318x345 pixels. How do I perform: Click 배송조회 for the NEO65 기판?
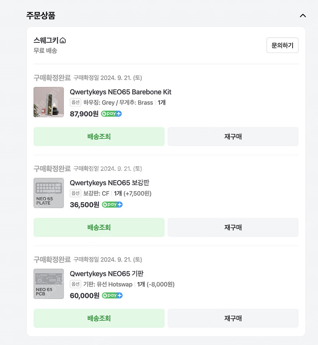tap(99, 318)
